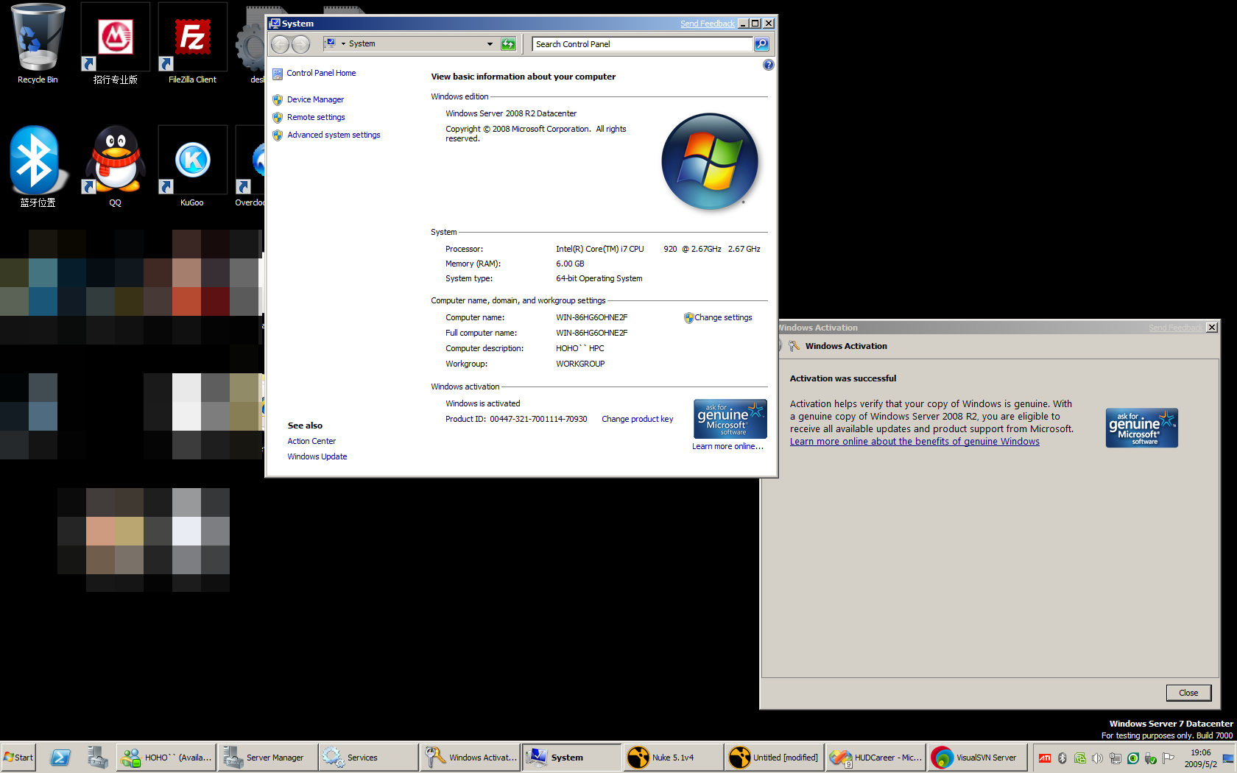Launch the QQ penguin desktop shortcut
The width and height of the screenshot is (1237, 773).
click(115, 166)
